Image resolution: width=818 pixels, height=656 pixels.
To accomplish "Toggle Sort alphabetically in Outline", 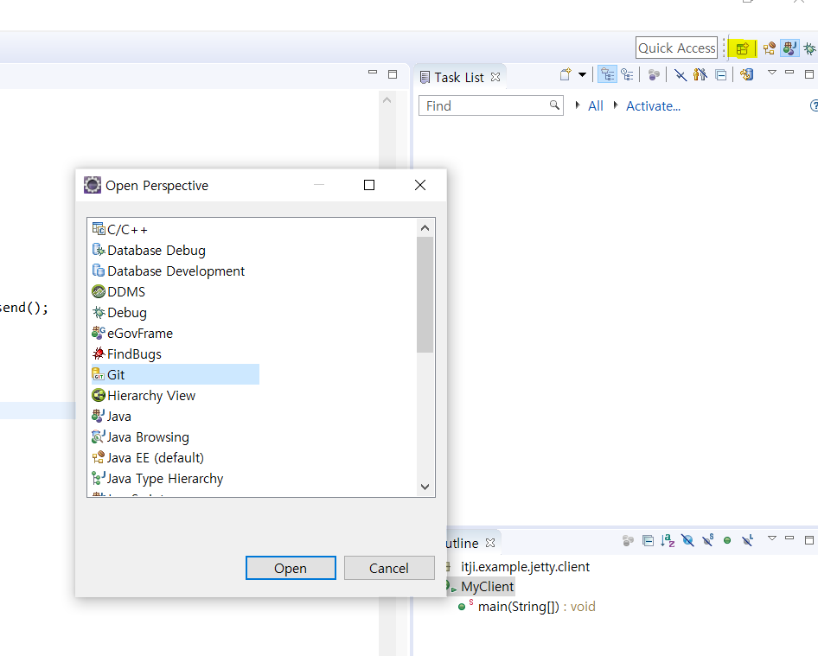I will (x=668, y=541).
